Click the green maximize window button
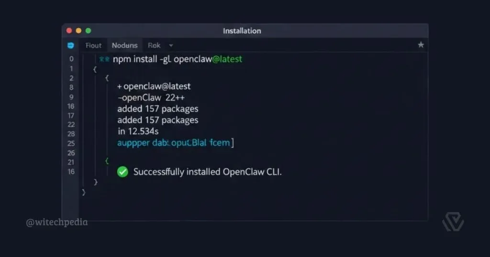 [x=88, y=31]
